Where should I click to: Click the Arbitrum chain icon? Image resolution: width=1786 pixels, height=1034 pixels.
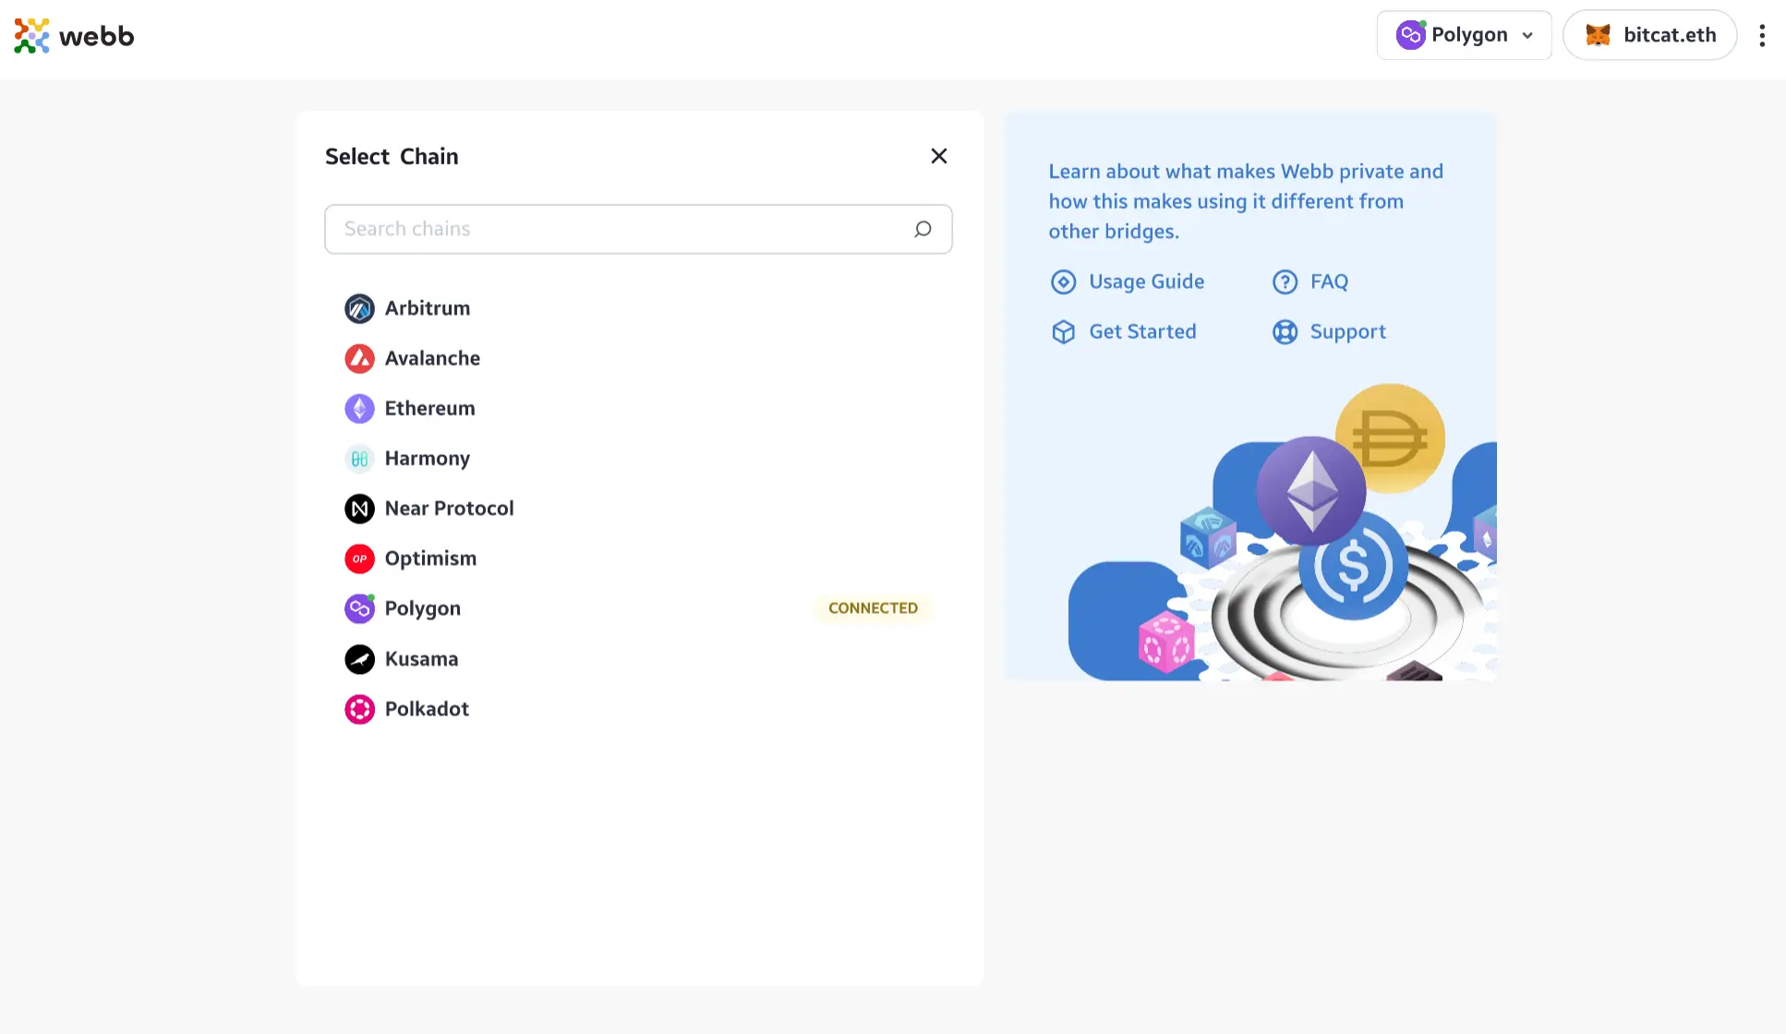pyautogui.click(x=358, y=307)
